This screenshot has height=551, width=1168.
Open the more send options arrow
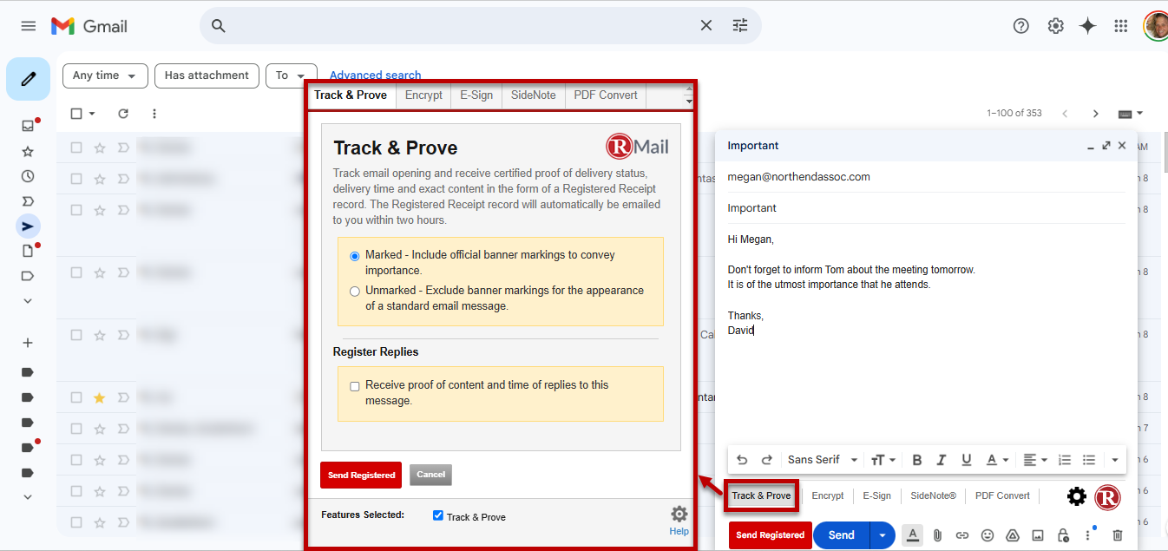[883, 535]
